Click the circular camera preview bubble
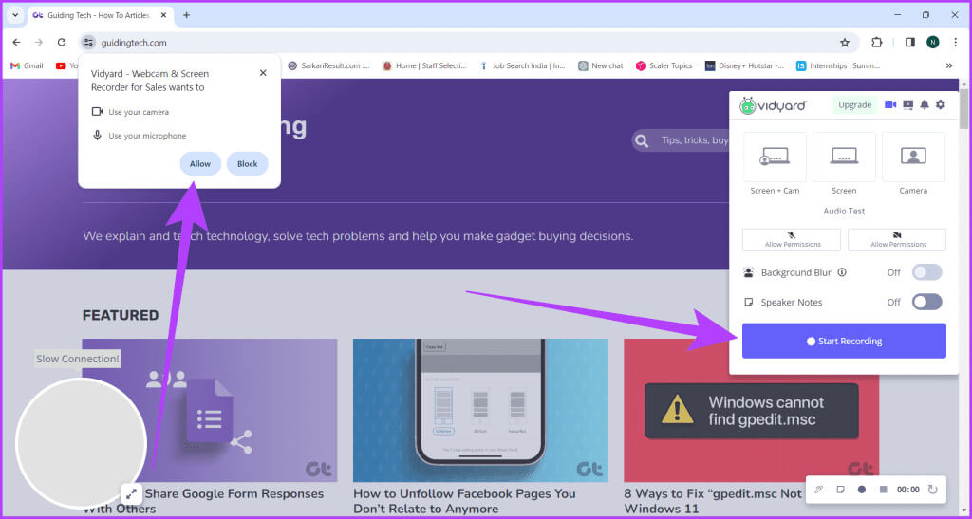 point(81,443)
